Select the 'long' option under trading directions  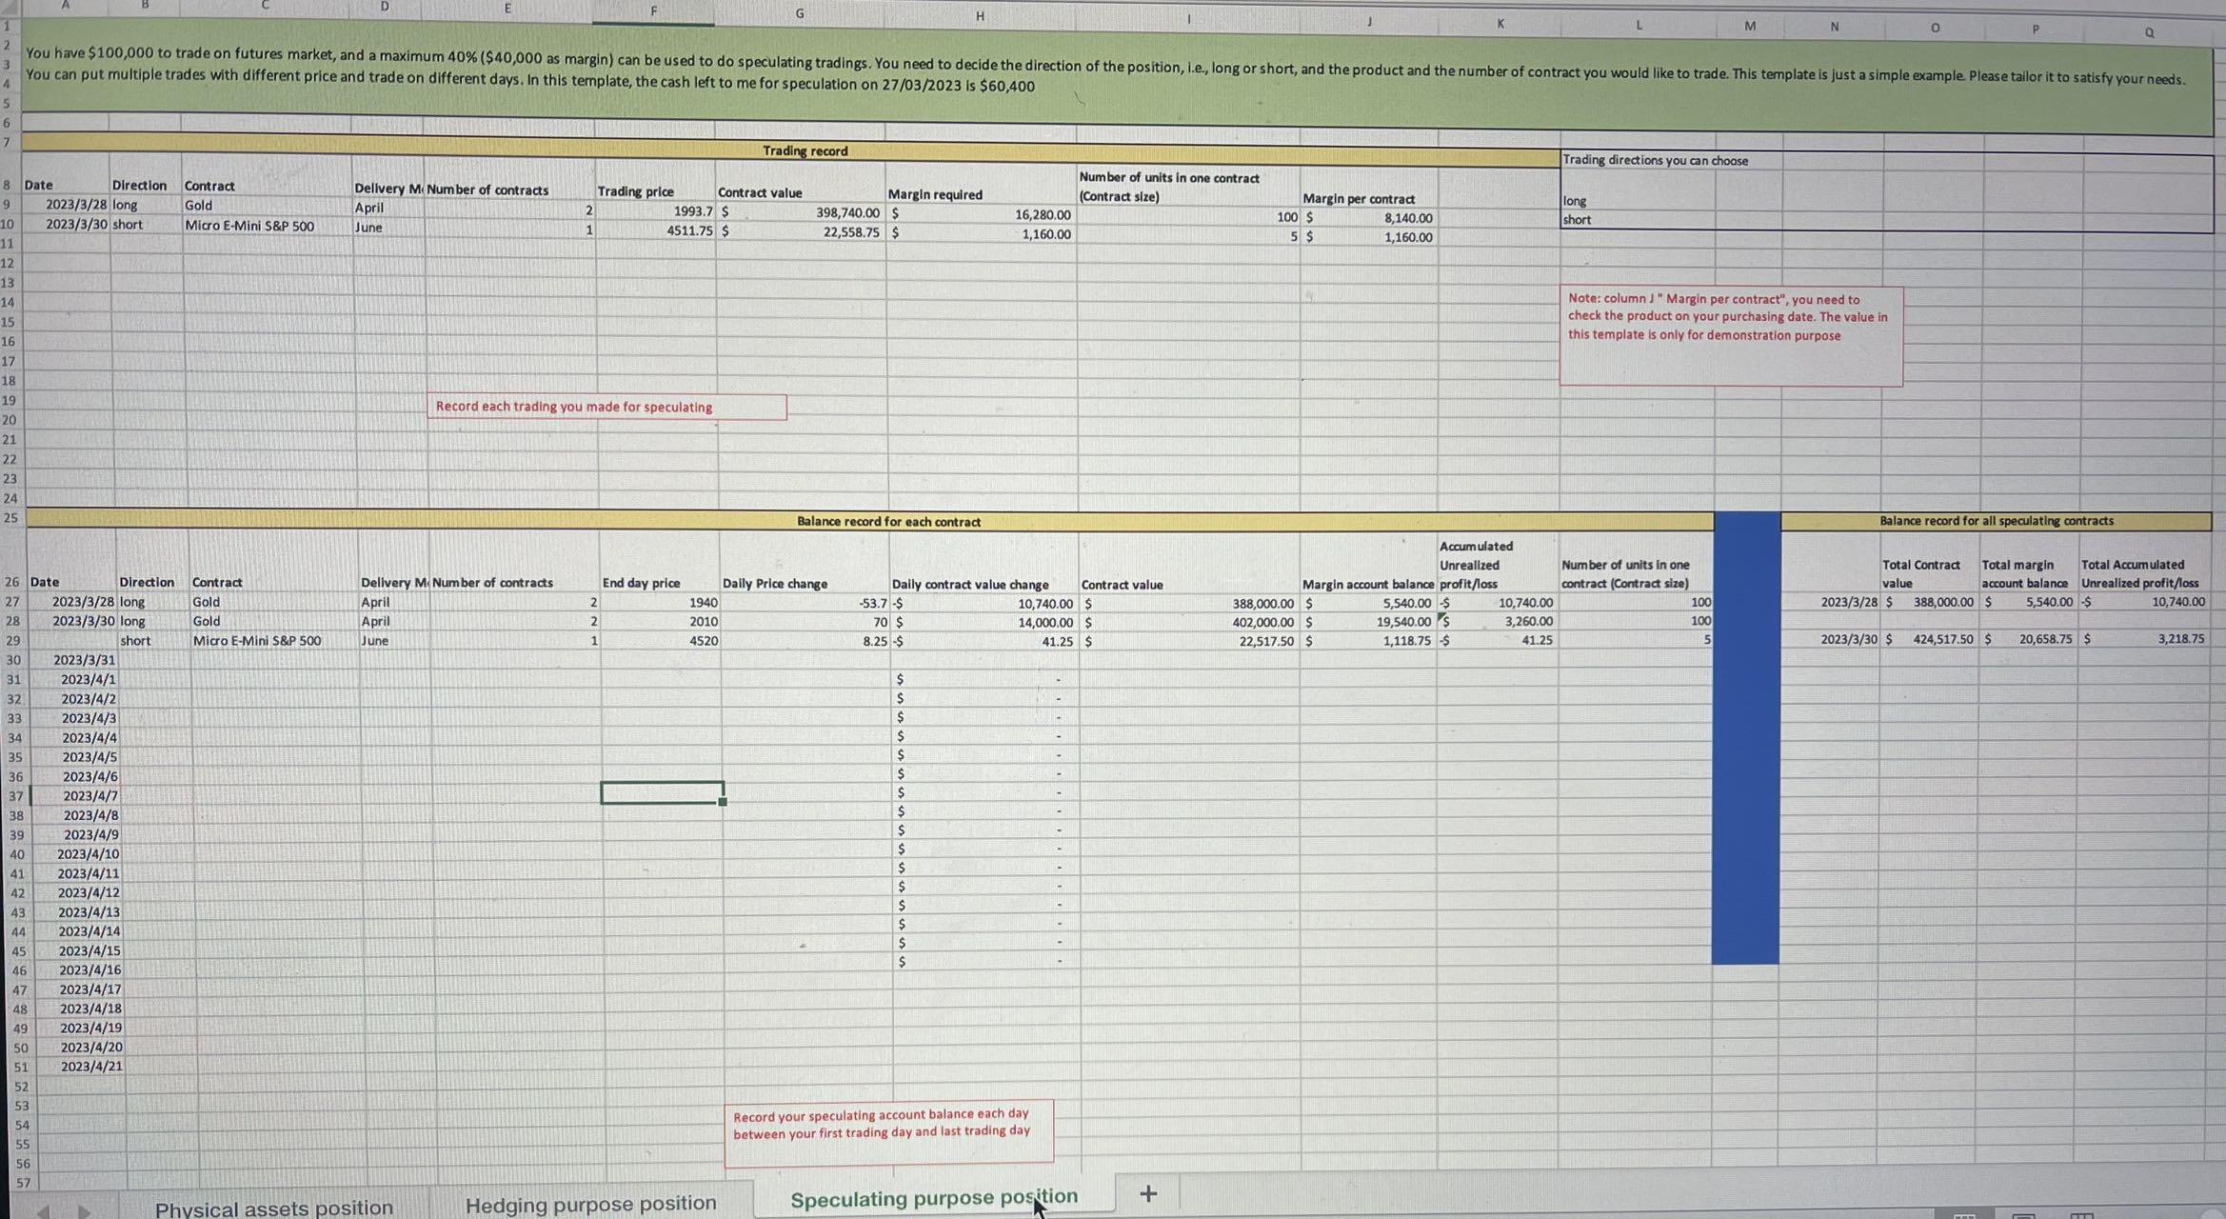1576,201
